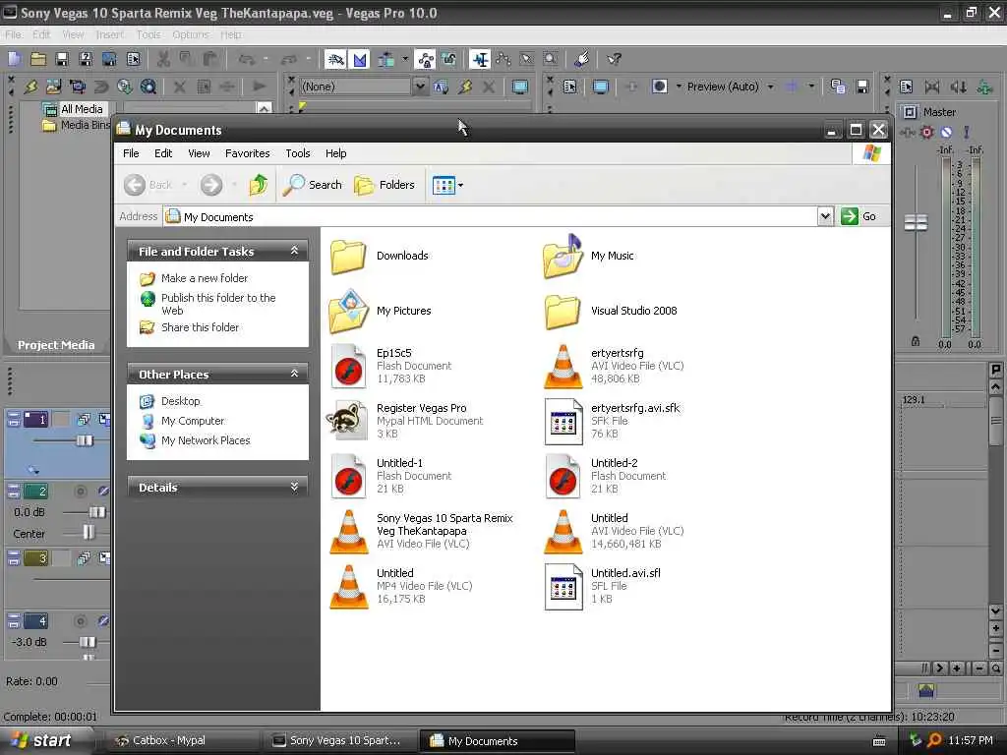1007x755 pixels.
Task: Open Auto Ripple dropdown arrow in Vegas toolbar
Action: [405, 59]
